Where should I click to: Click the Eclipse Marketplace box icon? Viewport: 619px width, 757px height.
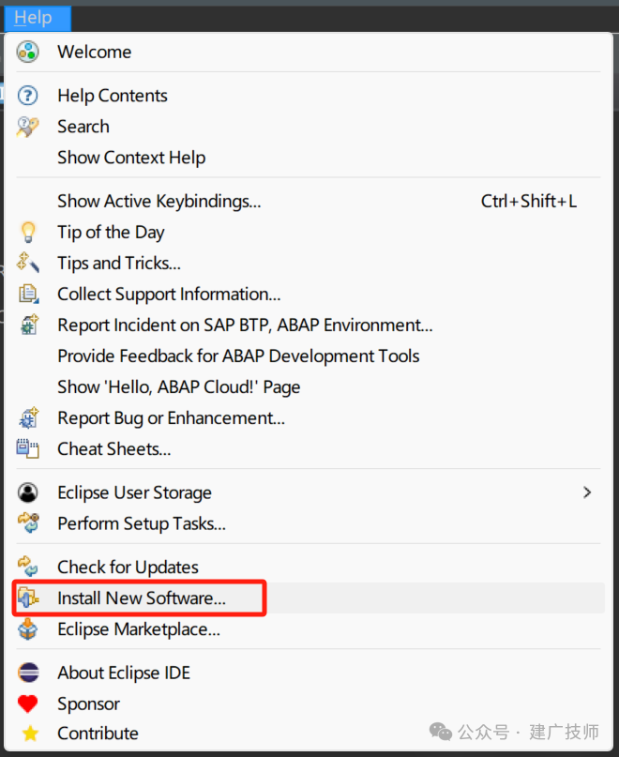tap(27, 629)
